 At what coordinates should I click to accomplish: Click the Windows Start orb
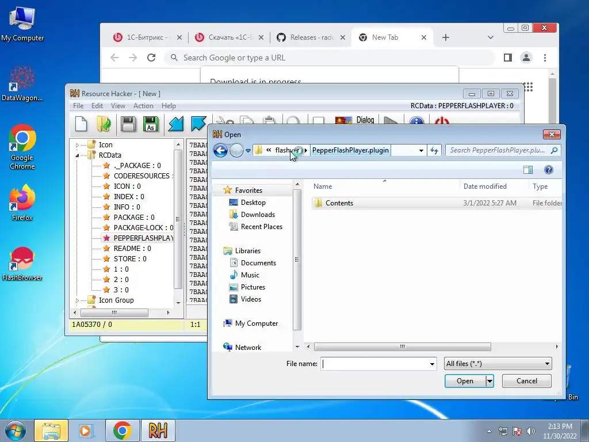[15, 430]
